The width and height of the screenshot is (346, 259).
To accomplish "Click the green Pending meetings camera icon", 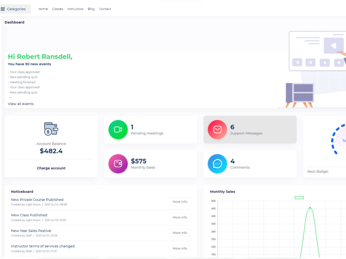I will click(118, 129).
